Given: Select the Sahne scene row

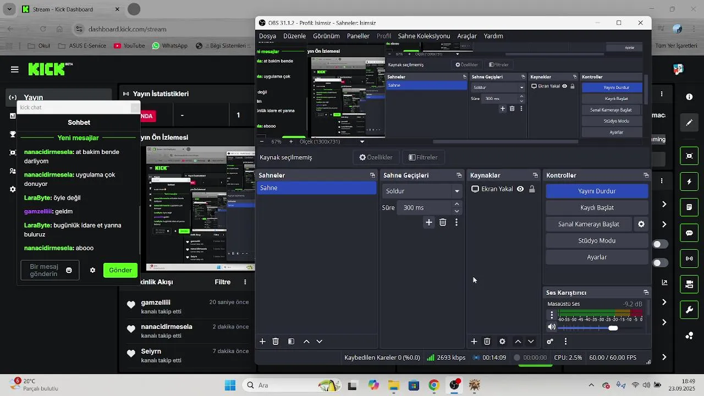Looking at the screenshot, I should (317, 188).
